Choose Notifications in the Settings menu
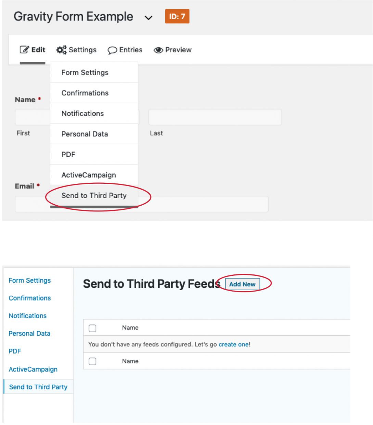Screen dimensions: 373x425 [82, 113]
